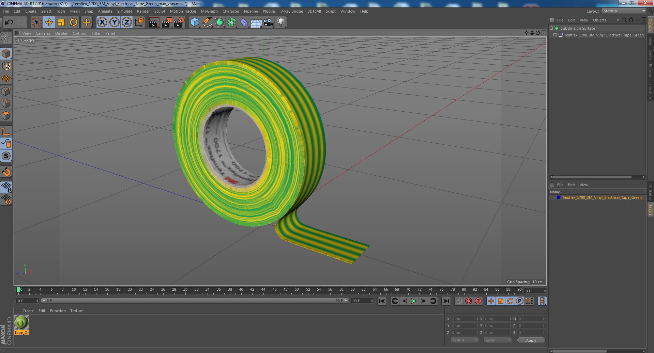Expand the Subdivision Surface object
This screenshot has height=353, width=654.
tap(551, 28)
